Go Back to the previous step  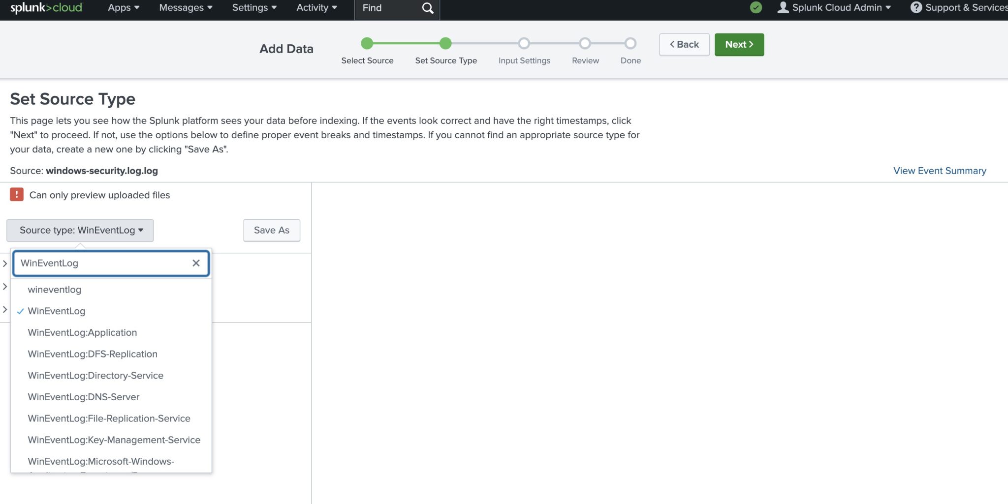click(684, 45)
